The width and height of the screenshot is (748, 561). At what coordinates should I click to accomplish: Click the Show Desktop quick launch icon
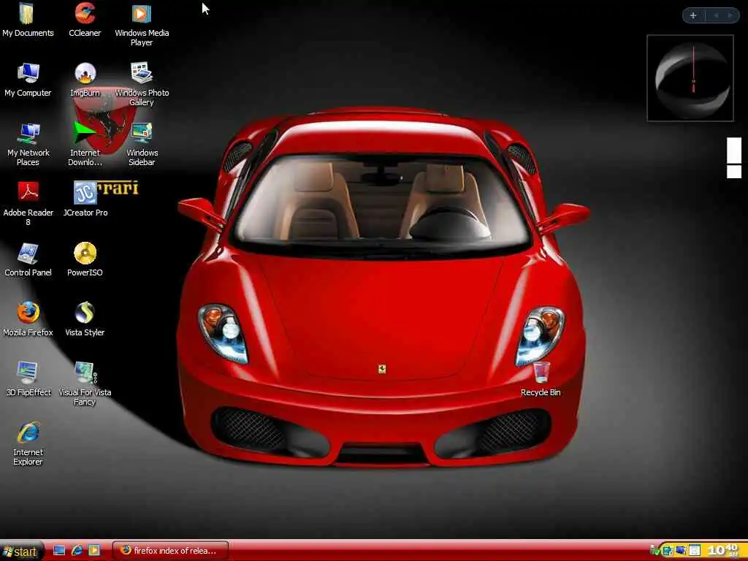58,551
